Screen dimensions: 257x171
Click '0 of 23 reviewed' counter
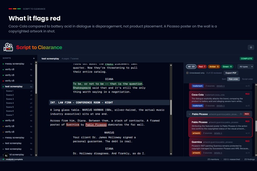click(214, 73)
